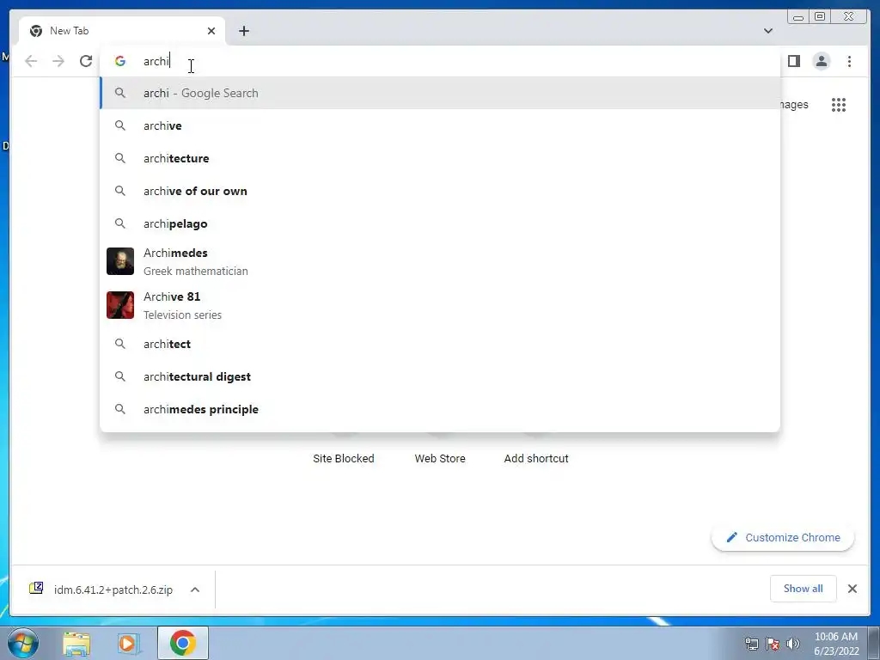Click the Archive 81 poster thumbnail
Image resolution: width=880 pixels, height=660 pixels.
click(x=120, y=305)
